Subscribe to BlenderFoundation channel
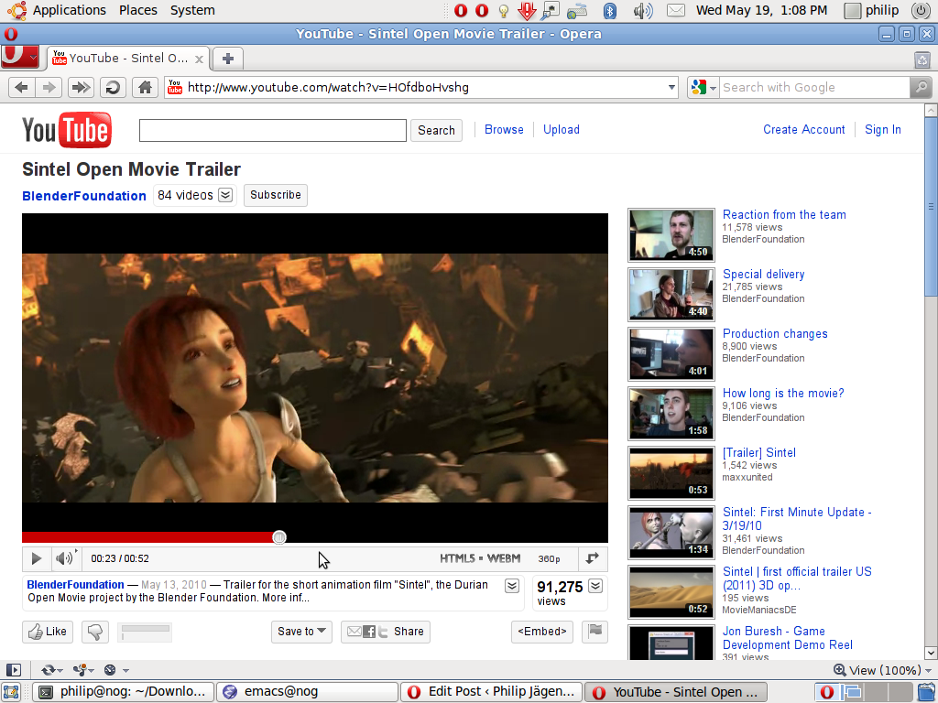Image resolution: width=938 pixels, height=703 pixels. point(275,195)
